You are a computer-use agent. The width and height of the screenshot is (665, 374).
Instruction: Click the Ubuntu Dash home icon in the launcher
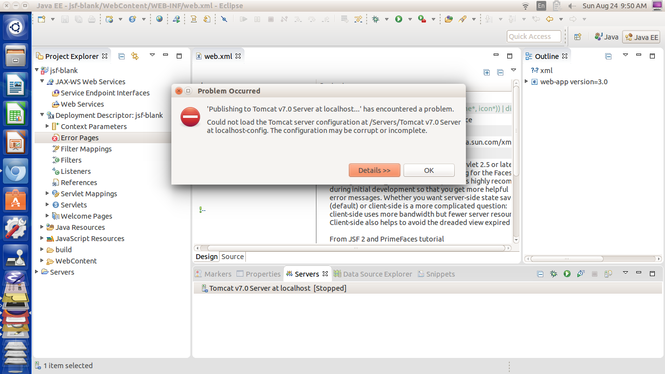pos(16,27)
